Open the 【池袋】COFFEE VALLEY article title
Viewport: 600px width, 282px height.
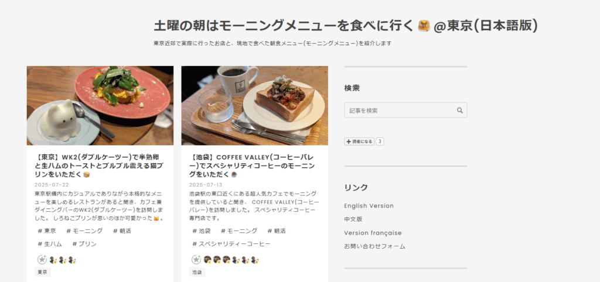[x=252, y=166]
